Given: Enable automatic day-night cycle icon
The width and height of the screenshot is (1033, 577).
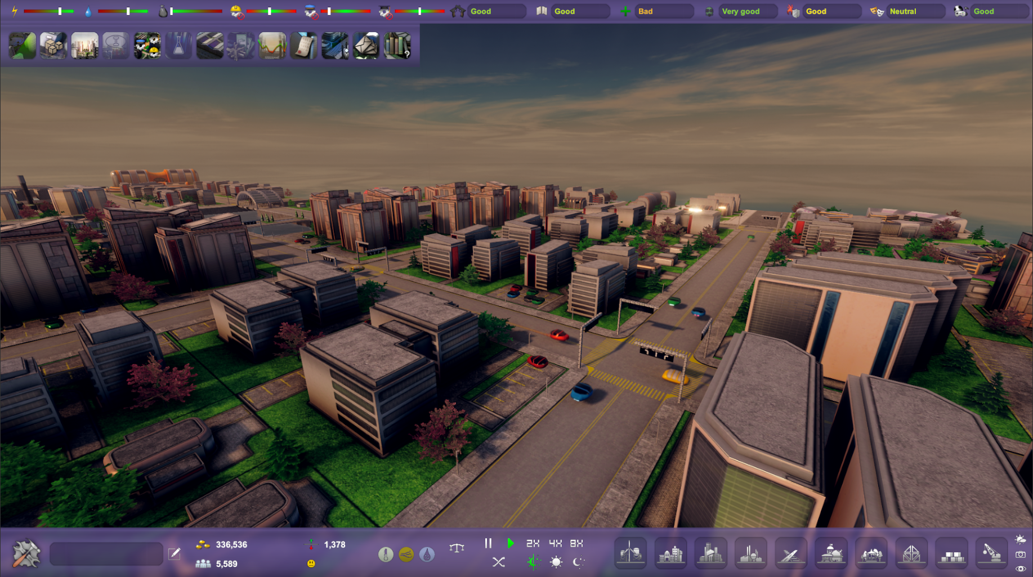Looking at the screenshot, I should point(533,562).
